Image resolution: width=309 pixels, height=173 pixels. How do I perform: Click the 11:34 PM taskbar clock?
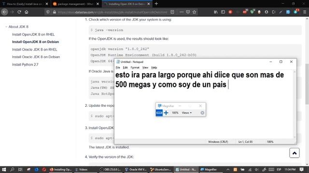290,170
